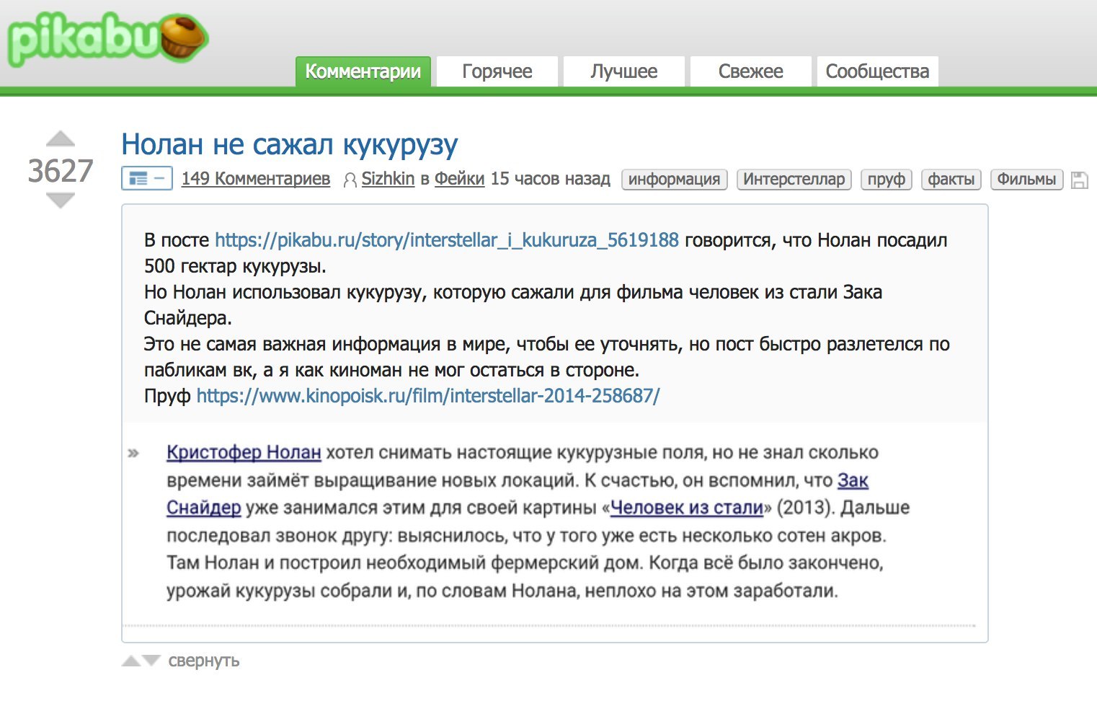Click the Pikabu logo
This screenshot has width=1097, height=701.
coord(108,39)
